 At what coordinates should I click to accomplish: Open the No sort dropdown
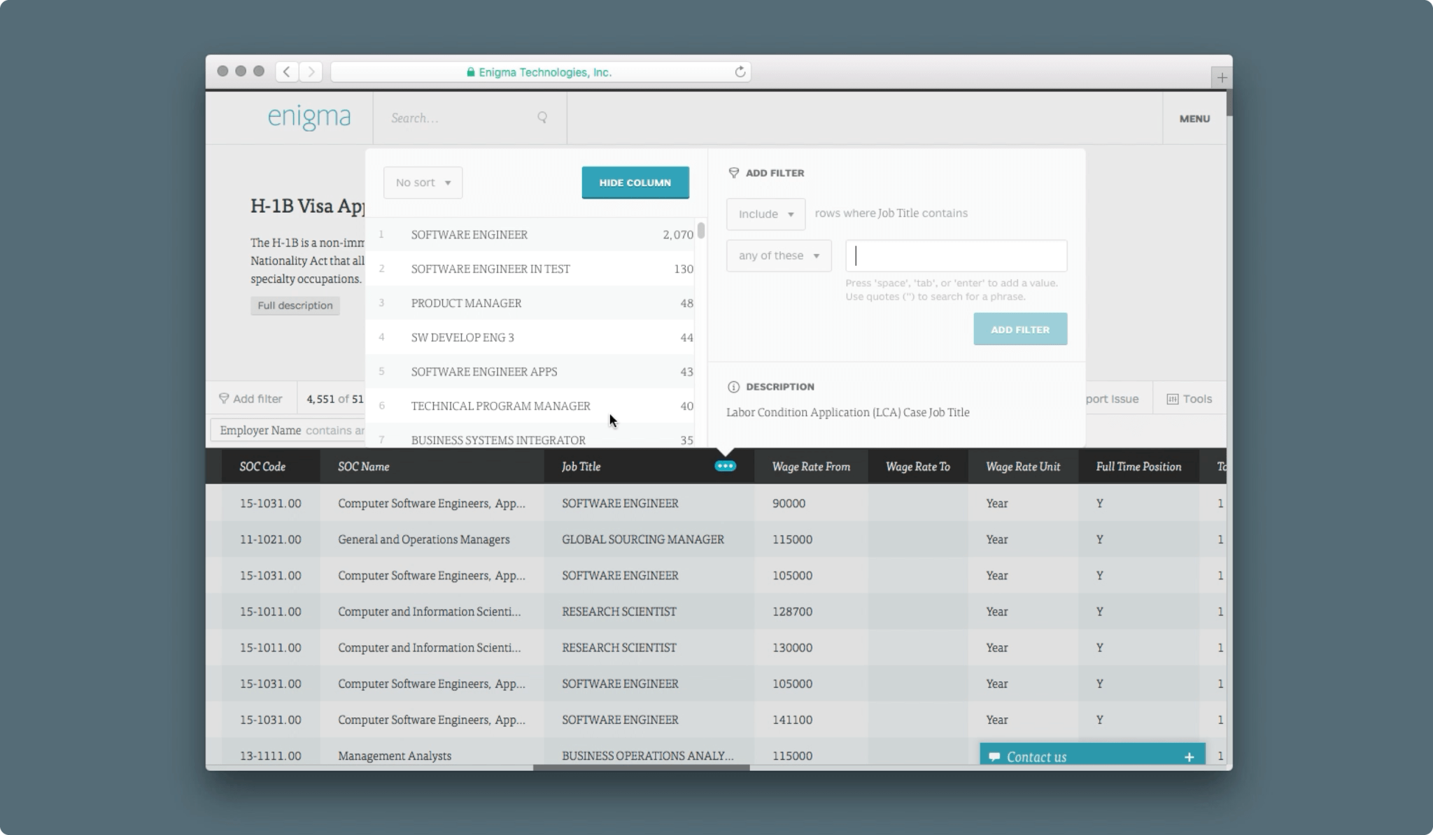tap(423, 183)
